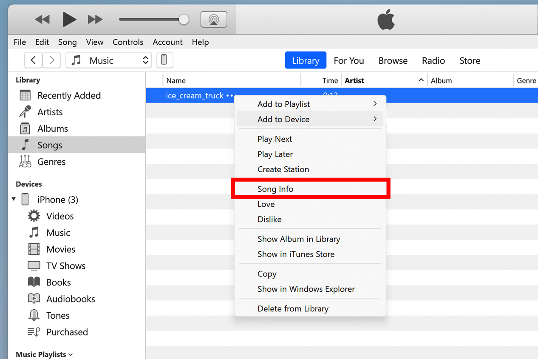Open the View menu

95,42
